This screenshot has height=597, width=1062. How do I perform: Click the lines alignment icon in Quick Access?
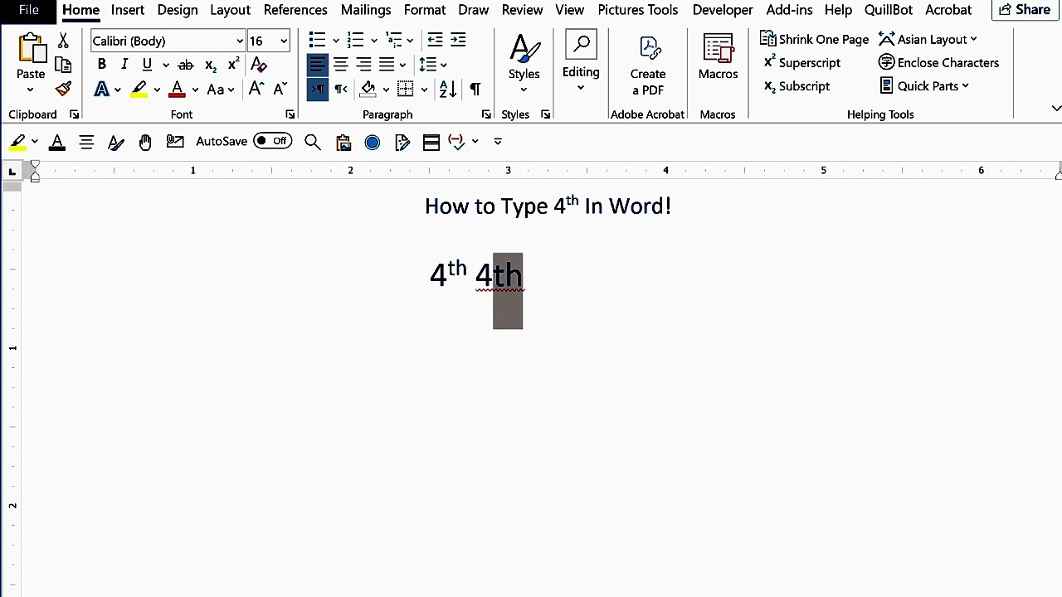[x=86, y=142]
